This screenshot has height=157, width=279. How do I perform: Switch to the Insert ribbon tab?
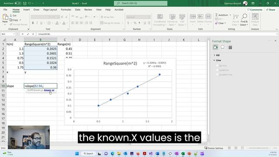27,10
